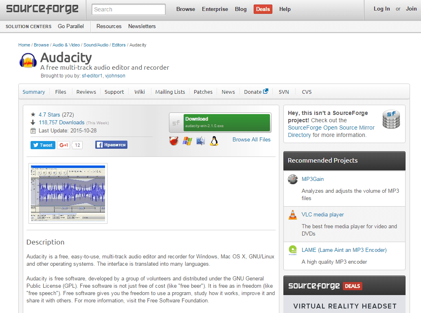The image size is (421, 313).
Task: Select the Mac OS platform icon
Action: click(201, 141)
